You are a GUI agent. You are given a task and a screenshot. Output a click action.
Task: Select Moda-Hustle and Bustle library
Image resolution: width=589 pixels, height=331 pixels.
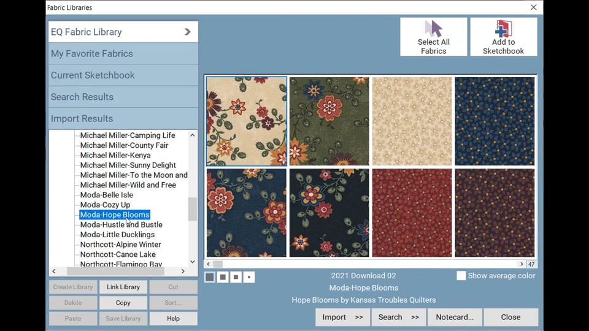[121, 224]
